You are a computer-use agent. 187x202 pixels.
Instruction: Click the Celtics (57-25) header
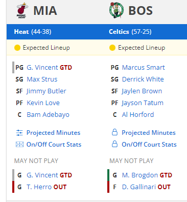[x=130, y=32]
